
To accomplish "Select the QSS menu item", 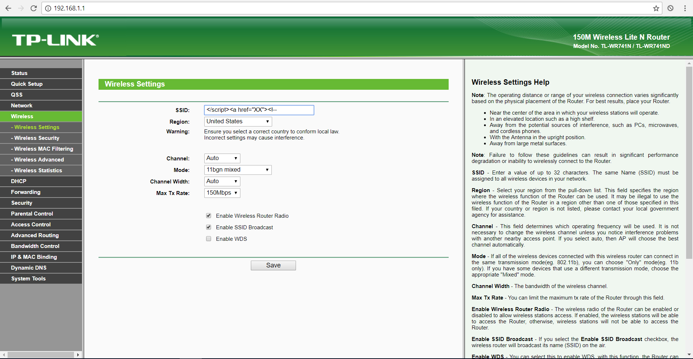I will pyautogui.click(x=41, y=95).
